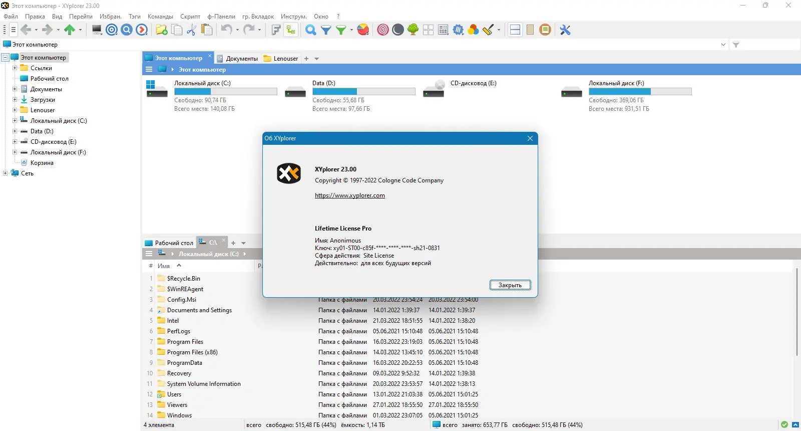Click the F-shaped toolbar icon
Screen dimensions: 801x431
coord(276,30)
